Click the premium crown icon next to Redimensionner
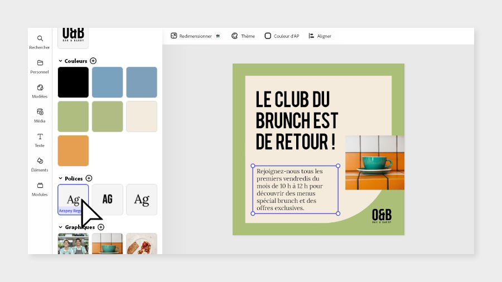 (218, 36)
